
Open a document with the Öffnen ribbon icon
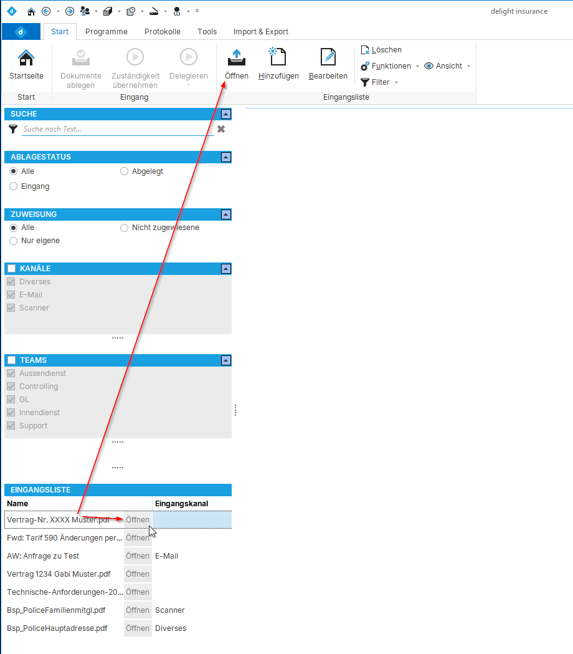click(x=236, y=62)
